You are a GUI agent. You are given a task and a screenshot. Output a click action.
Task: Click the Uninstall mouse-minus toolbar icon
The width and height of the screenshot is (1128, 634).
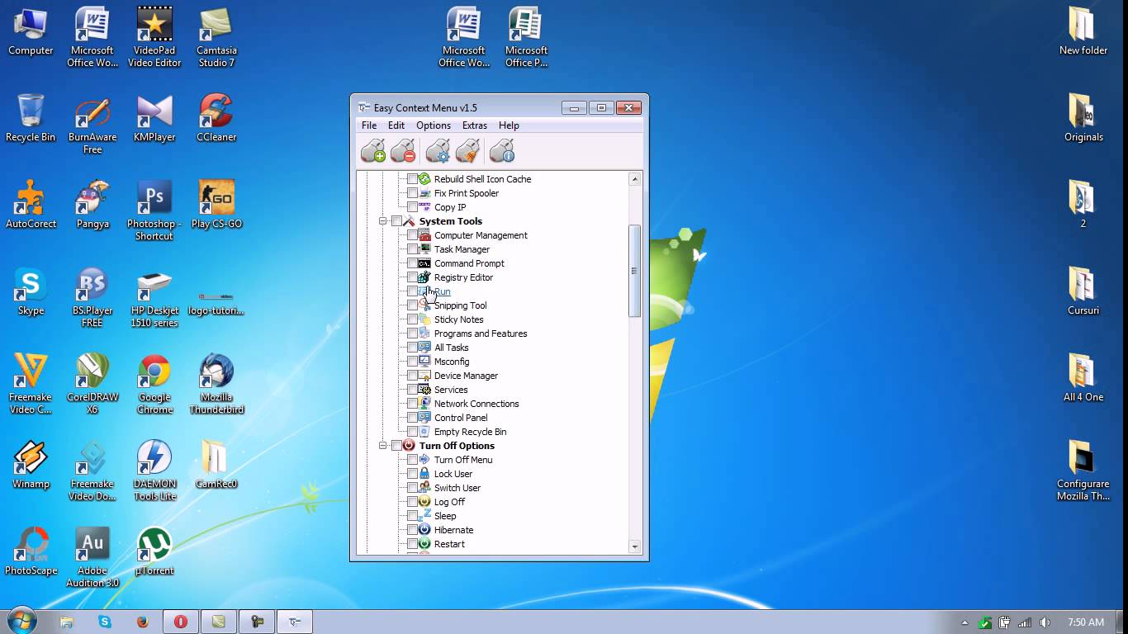403,151
